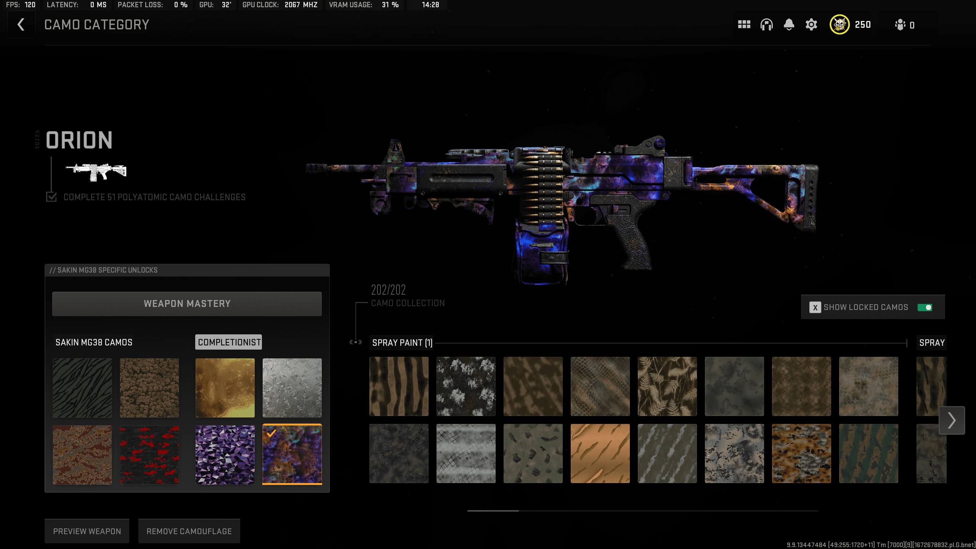Select olive with dark flecks spray camo
Image resolution: width=976 pixels, height=549 pixels.
(x=533, y=453)
